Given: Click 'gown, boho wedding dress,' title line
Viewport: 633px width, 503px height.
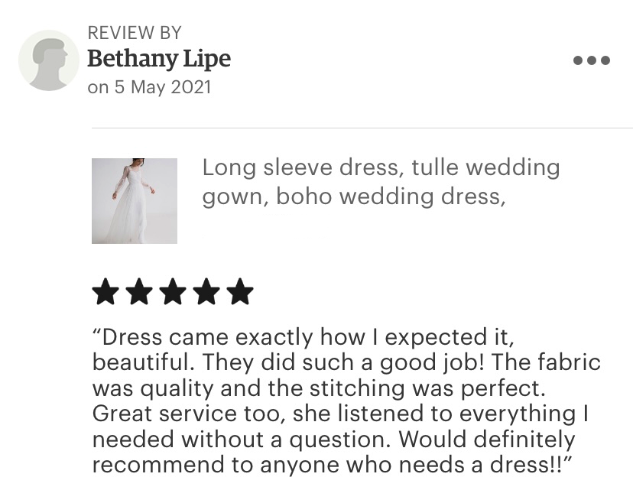Looking at the screenshot, I should click(354, 197).
